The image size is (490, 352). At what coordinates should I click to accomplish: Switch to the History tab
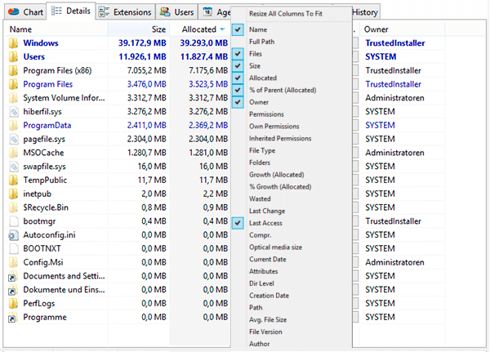pos(364,12)
